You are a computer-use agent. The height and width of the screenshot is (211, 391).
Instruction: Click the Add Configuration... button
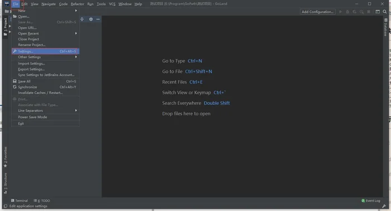[317, 12]
